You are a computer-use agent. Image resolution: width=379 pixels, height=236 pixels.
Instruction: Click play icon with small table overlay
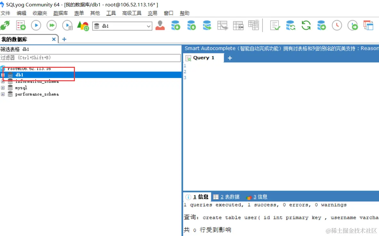pyautogui.click(x=68, y=25)
